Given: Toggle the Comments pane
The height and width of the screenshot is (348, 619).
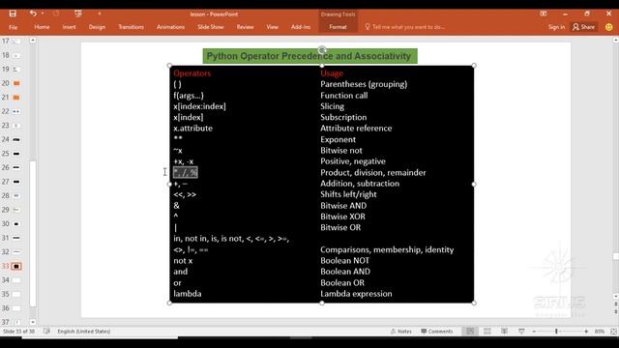Looking at the screenshot, I should [436, 332].
